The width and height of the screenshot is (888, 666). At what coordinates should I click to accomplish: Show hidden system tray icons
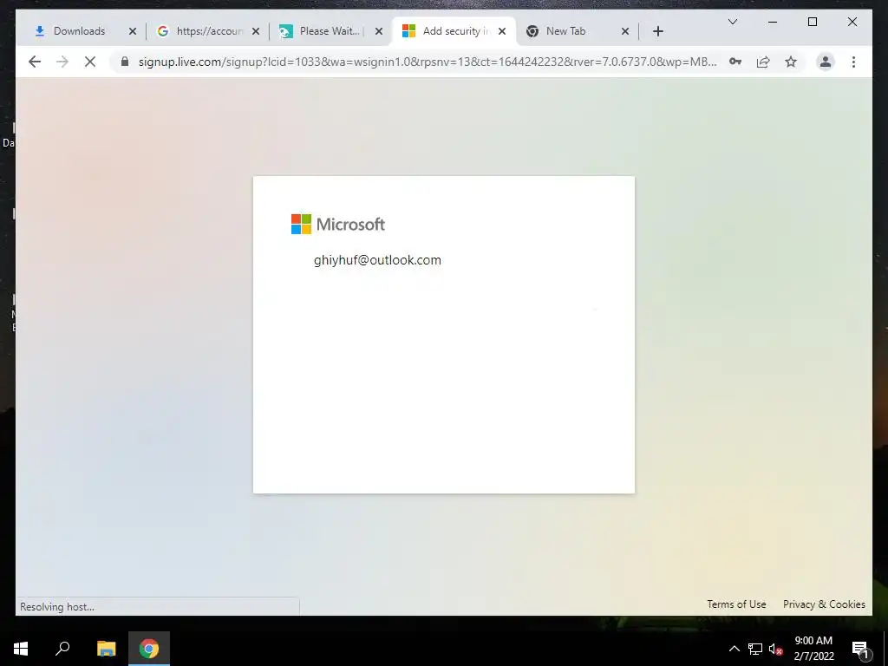point(734,649)
